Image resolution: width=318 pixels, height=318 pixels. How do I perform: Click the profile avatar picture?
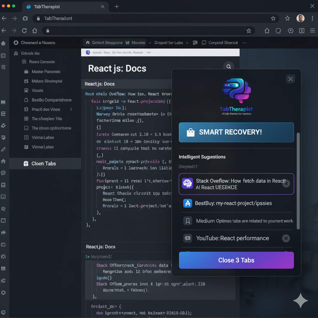(x=300, y=18)
